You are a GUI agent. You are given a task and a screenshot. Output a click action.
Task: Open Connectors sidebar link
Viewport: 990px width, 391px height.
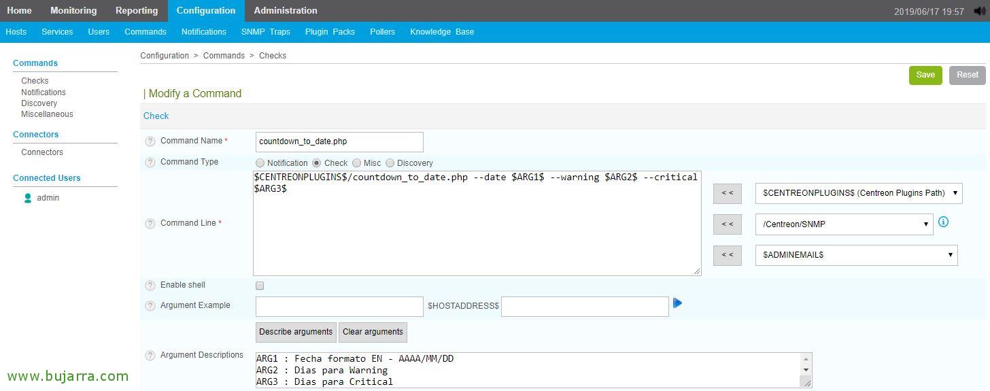(42, 152)
